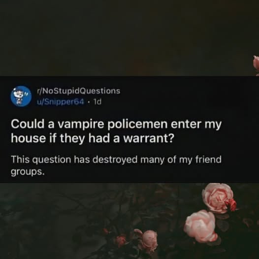Click the word "house" in the title
The image size is (259, 259).
coord(28,138)
